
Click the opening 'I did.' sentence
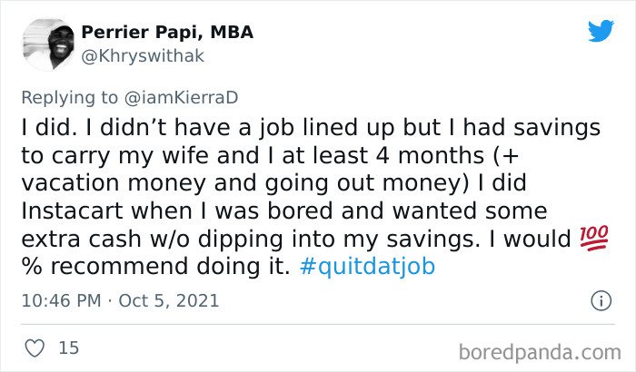tap(49, 128)
